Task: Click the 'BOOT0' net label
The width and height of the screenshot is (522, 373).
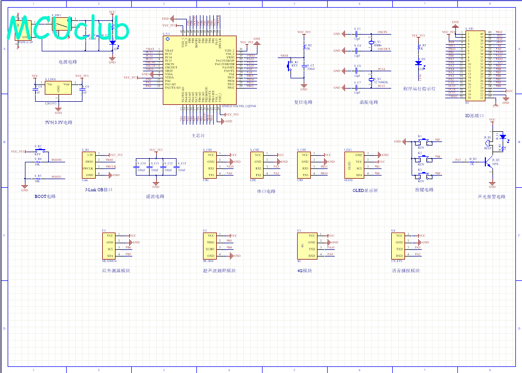Action: pos(56,160)
